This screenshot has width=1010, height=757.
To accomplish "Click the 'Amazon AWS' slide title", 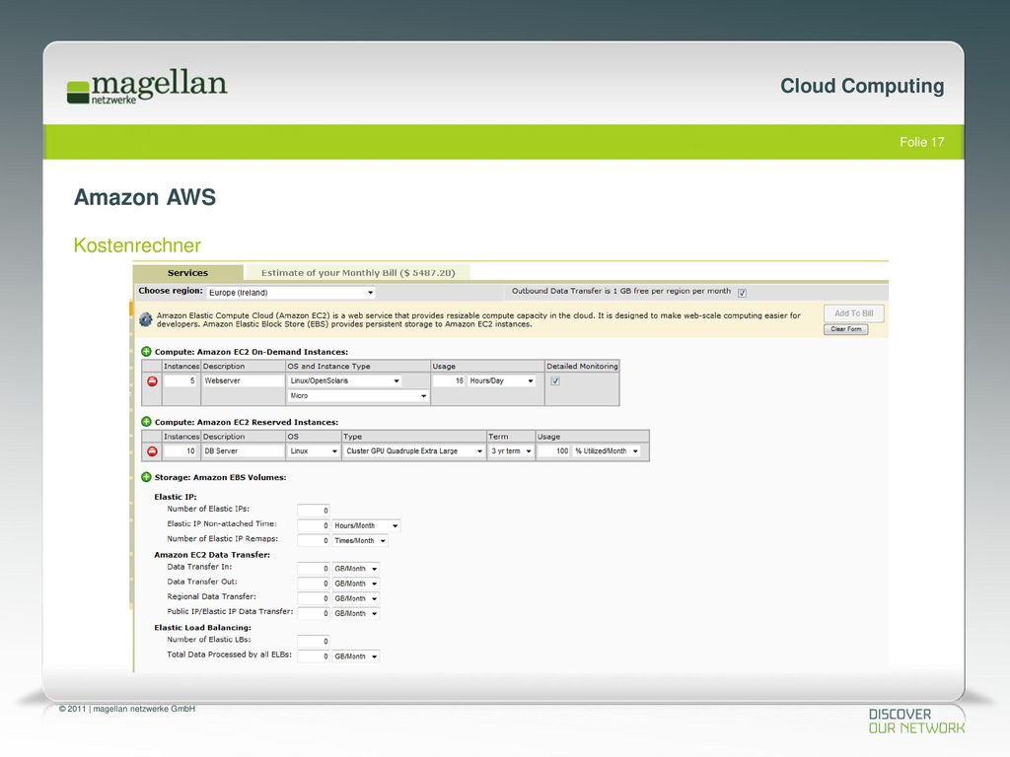I will (145, 197).
